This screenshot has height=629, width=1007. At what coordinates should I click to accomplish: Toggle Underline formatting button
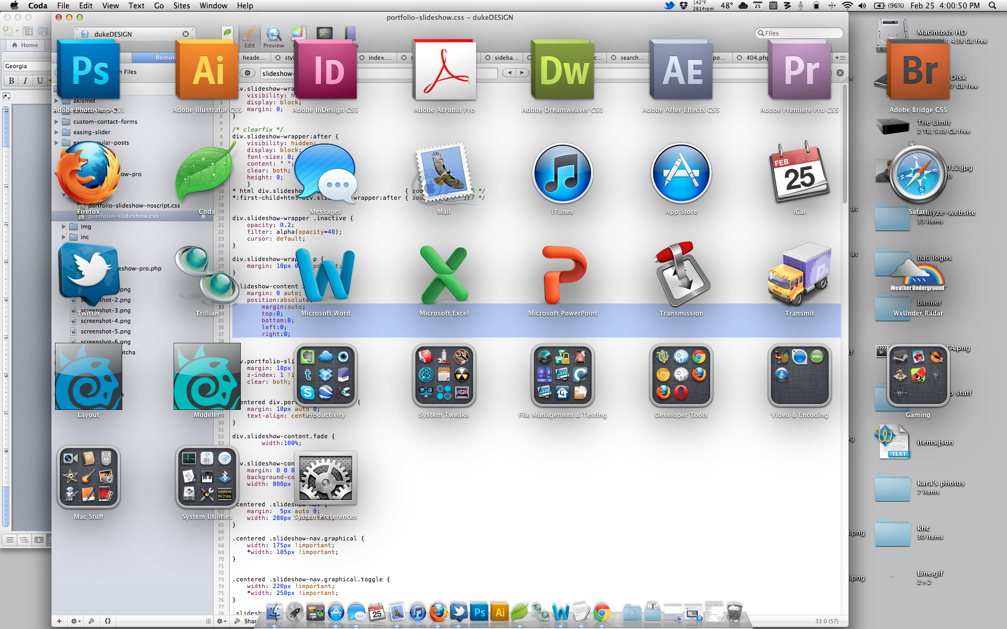pos(39,81)
